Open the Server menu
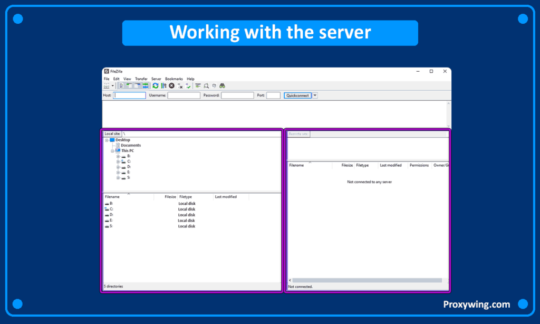Screen dimensions: 540x324 (156, 79)
